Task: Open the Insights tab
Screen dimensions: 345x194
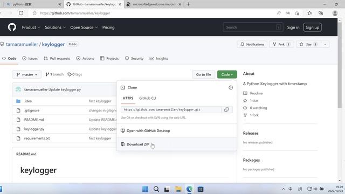Action: point(159,59)
